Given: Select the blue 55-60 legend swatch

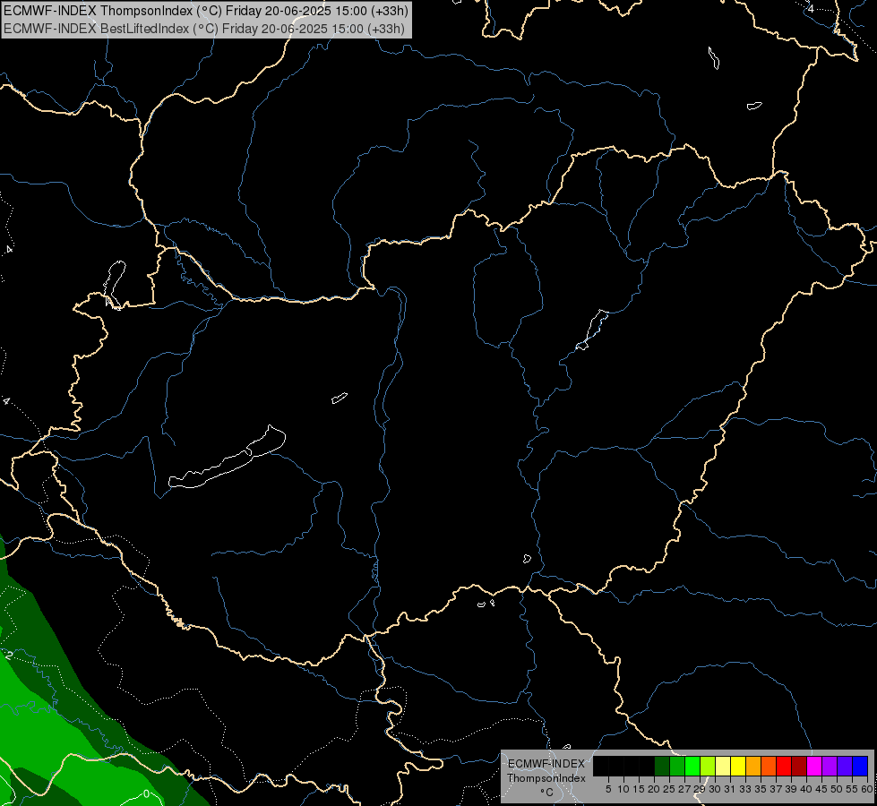Looking at the screenshot, I should coord(860,766).
